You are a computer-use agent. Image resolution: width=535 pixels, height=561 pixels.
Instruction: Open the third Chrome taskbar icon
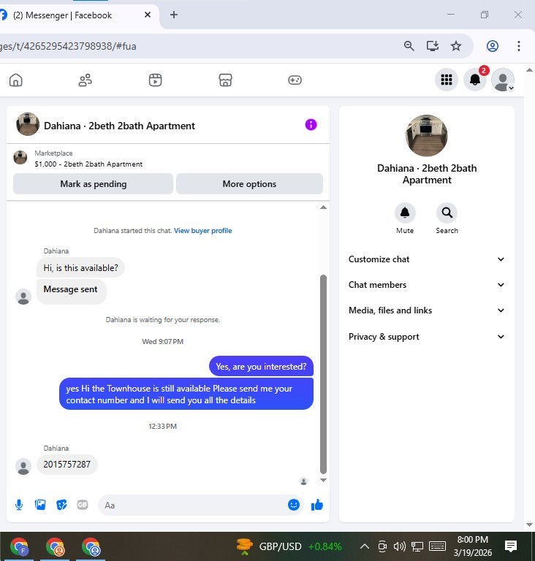click(x=91, y=546)
